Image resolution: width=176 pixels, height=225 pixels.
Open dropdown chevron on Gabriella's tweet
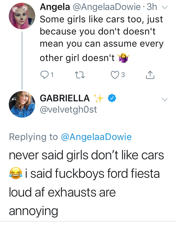[x=164, y=99]
